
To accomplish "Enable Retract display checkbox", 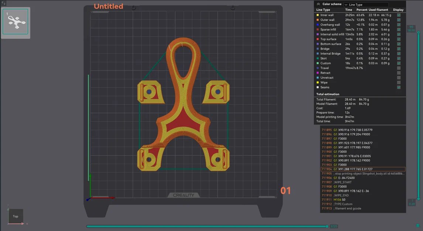I will coord(399,73).
